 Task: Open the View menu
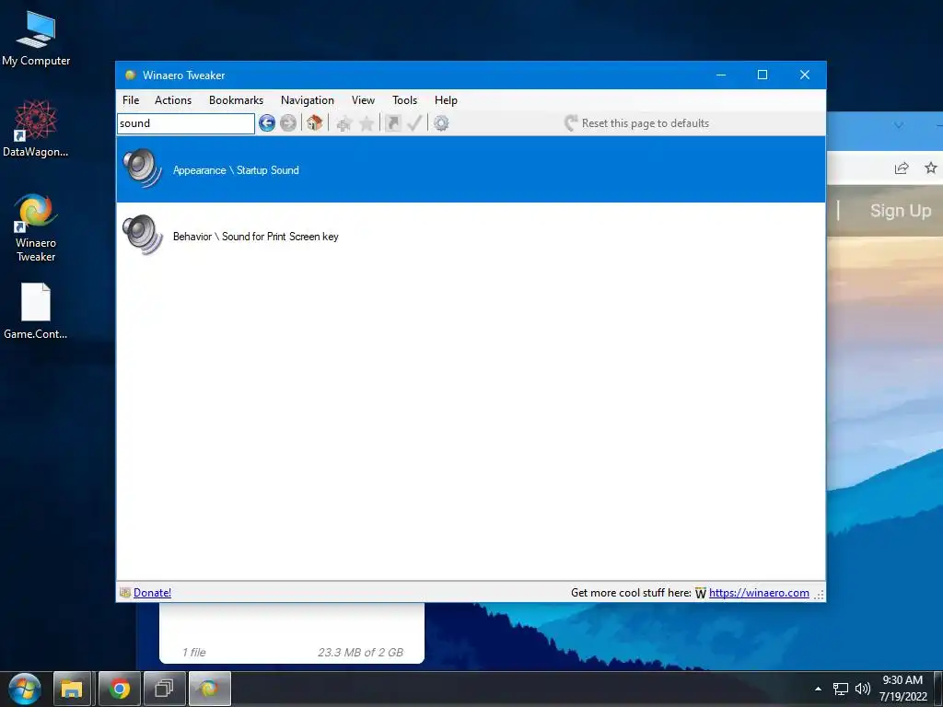pos(363,100)
